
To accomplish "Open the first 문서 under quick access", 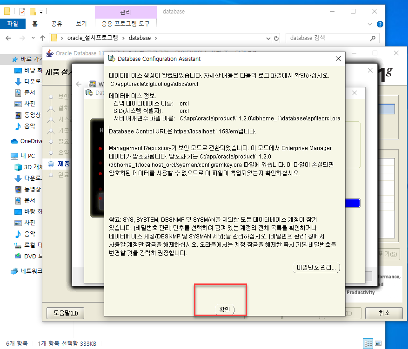I will pos(25,92).
